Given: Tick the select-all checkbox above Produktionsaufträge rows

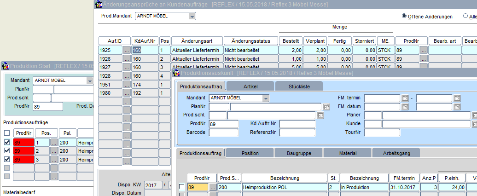Looking at the screenshot, I should [6, 133].
